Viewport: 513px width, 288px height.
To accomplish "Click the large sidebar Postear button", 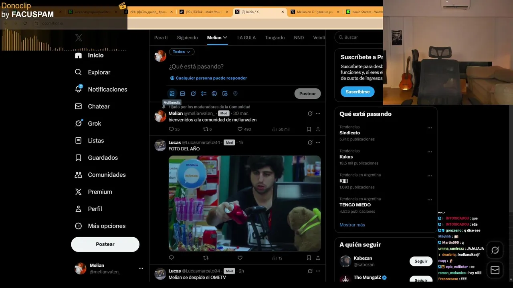I will coord(105,244).
